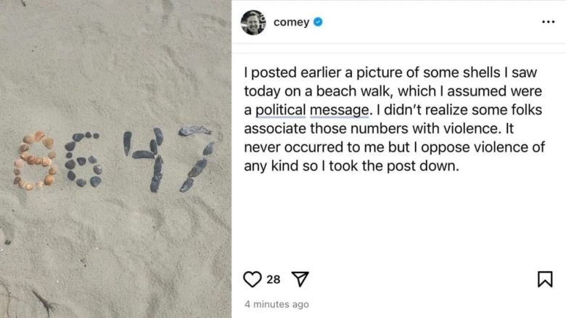Click the orange shell number 8
This screenshot has width=566, height=318.
click(x=35, y=160)
